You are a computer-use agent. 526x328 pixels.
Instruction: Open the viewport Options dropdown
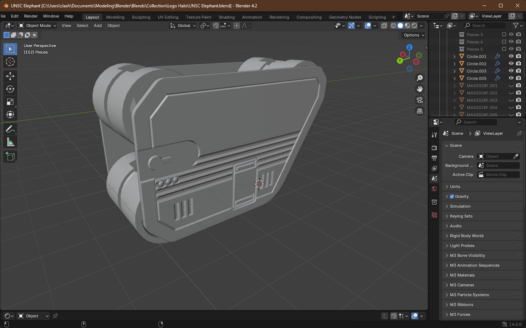point(413,35)
